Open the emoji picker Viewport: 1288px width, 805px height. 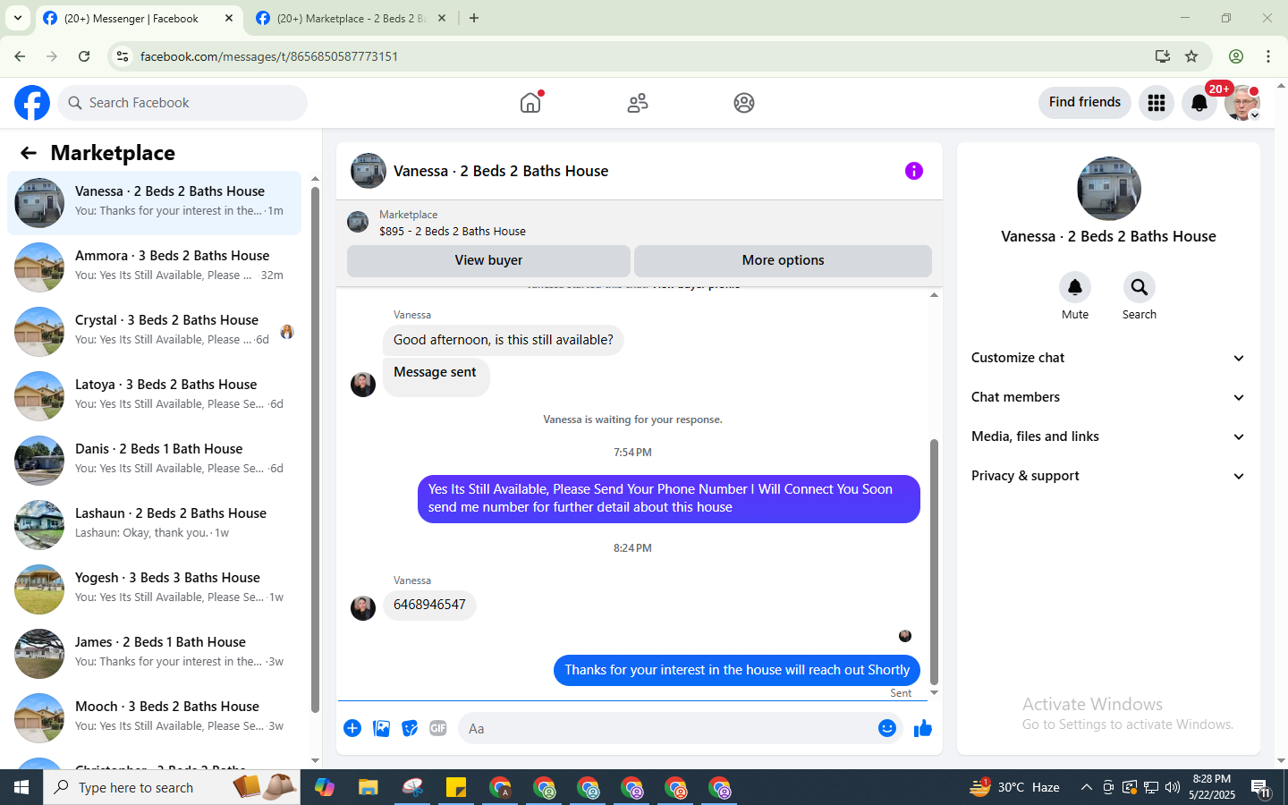coord(887,728)
